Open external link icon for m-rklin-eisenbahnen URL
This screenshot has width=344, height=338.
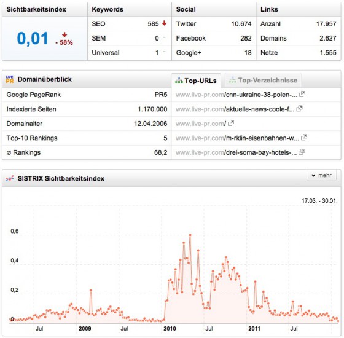[x=304, y=138]
